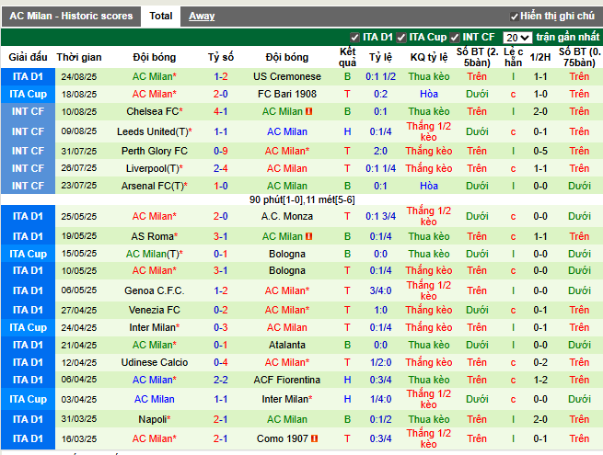The height and width of the screenshot is (455, 603).
Task: Click red card icon in AS Roma row
Action: [308, 236]
